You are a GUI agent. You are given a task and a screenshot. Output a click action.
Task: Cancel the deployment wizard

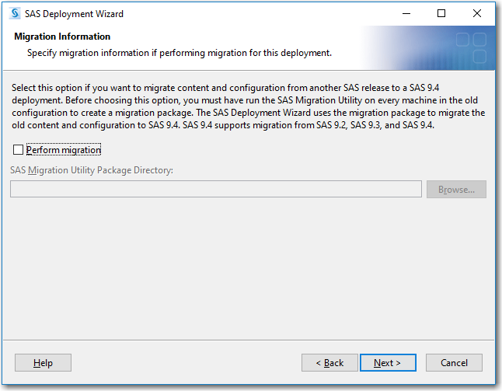[454, 363]
